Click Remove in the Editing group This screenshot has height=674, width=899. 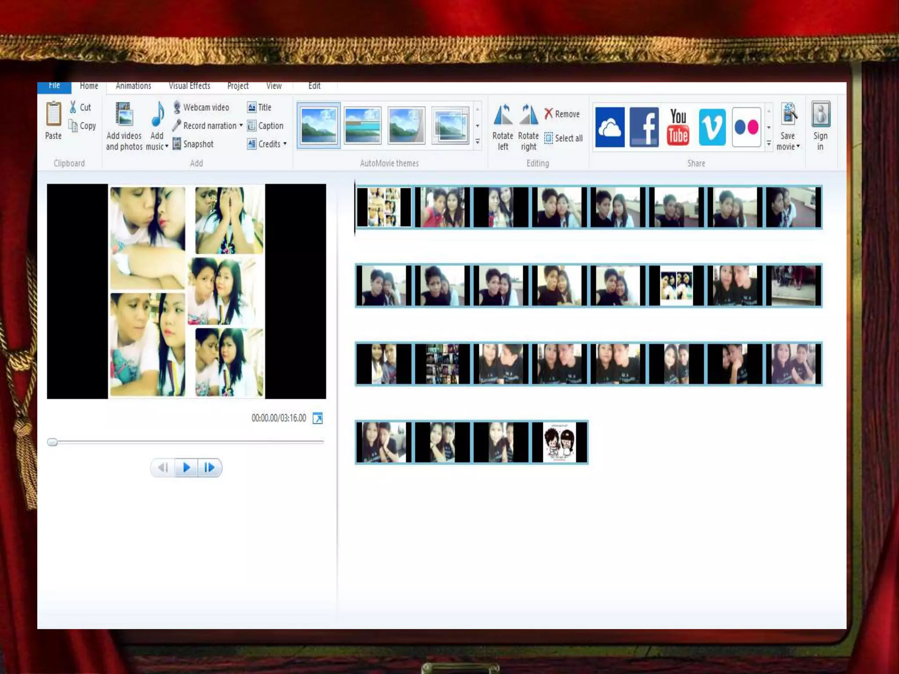(562, 114)
